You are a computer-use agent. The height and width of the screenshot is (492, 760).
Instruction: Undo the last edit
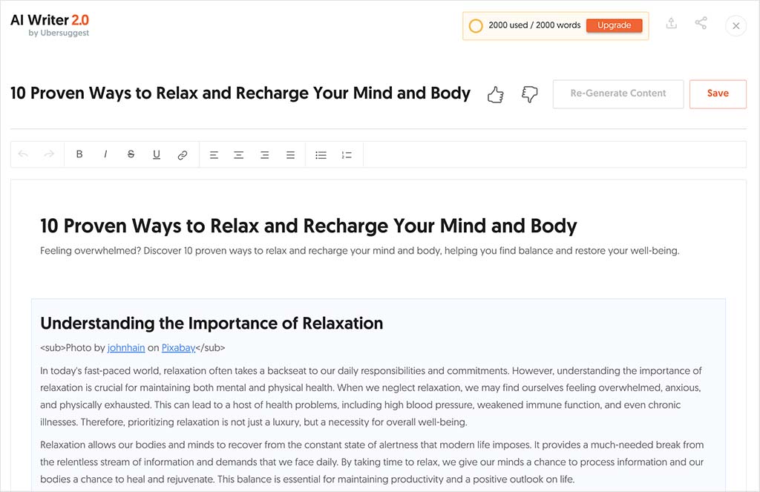pyautogui.click(x=23, y=154)
